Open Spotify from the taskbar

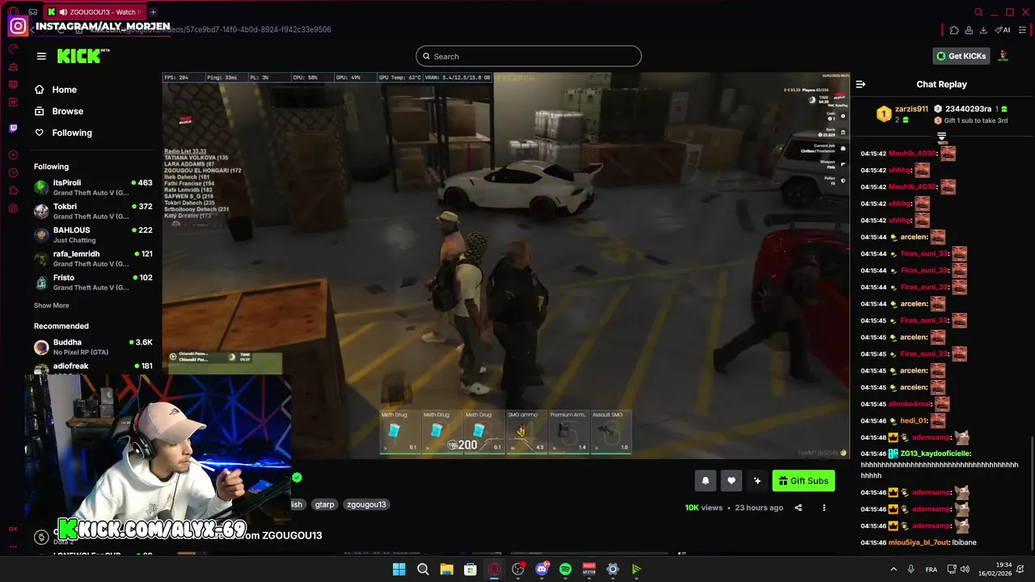pyautogui.click(x=565, y=569)
